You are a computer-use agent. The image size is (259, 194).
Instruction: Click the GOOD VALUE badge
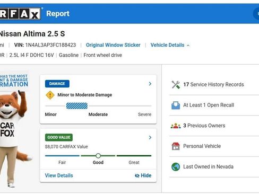[x=59, y=137]
